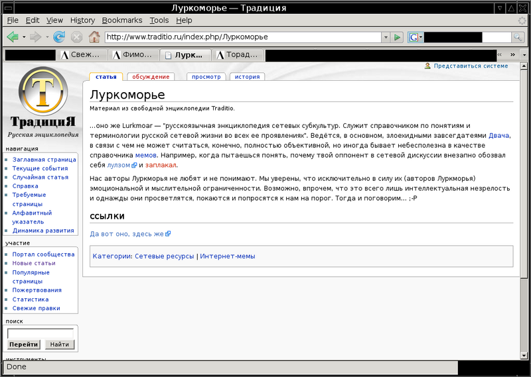Image resolution: width=531 pixels, height=377 pixels.
Task: Open the Да вот оно, здесь же link
Action: [x=127, y=234]
